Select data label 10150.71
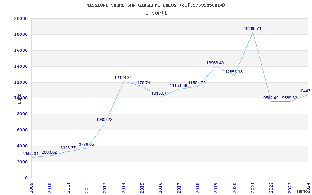This screenshot has height=195, width=312. tap(160, 93)
